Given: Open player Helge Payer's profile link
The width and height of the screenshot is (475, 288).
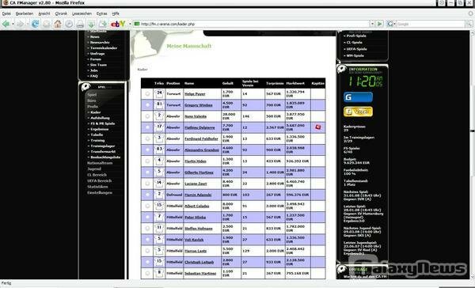Looking at the screenshot, I should [195, 94].
